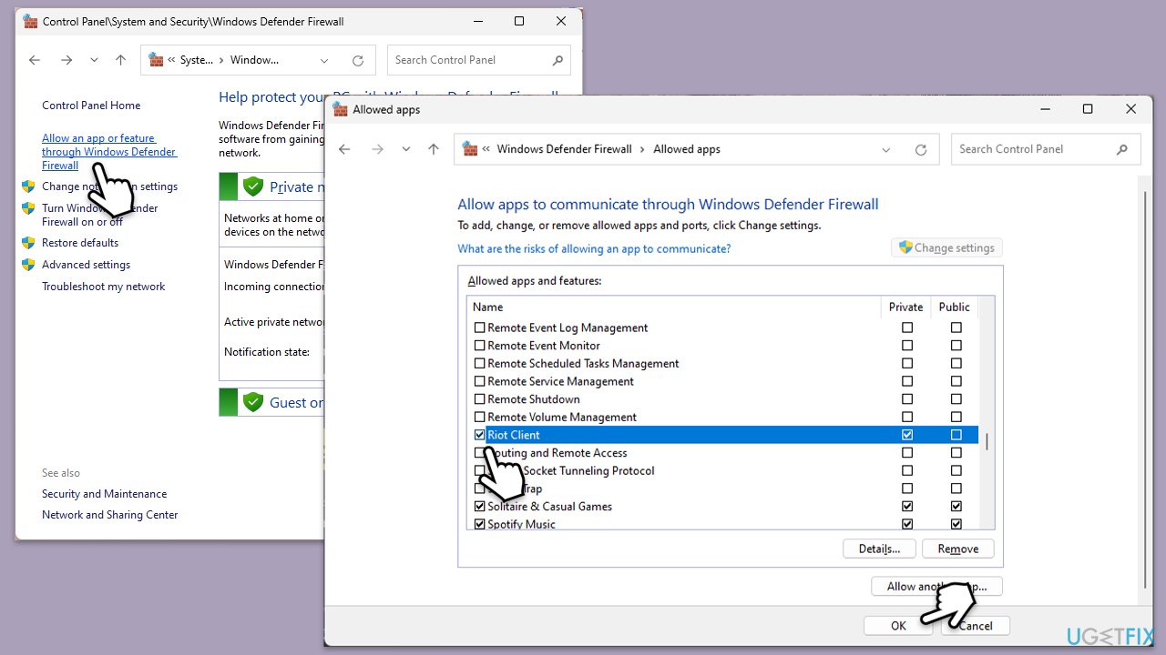Open Allow an app or feature link

tap(109, 152)
